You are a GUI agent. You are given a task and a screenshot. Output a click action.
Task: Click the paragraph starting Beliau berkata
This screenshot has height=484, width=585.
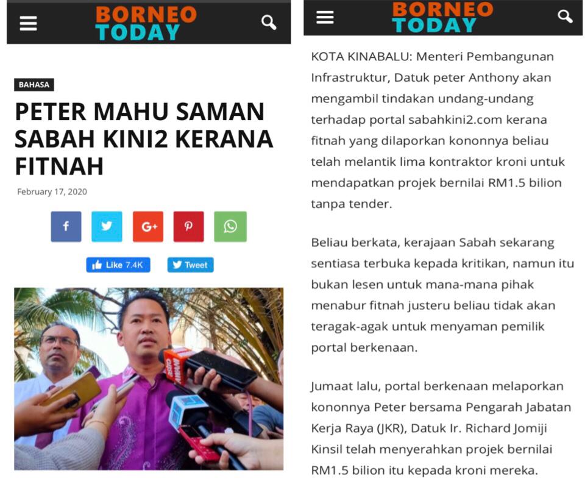tap(442, 295)
